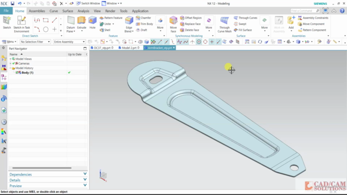
Task: Select the rectangle sketch tool
Action: [46, 21]
